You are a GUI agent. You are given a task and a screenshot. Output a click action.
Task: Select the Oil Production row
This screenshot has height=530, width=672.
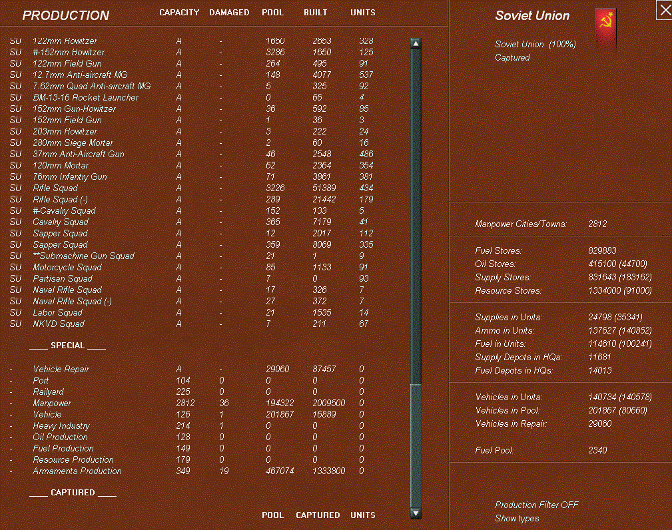[x=187, y=437]
